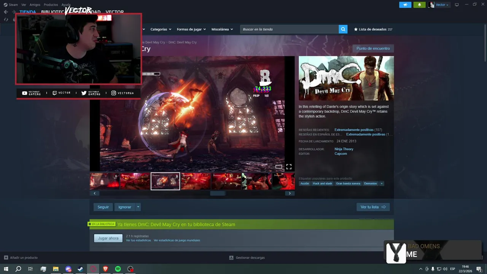Viewport: 487px width, 274px height.
Task: Expand the Miscelánea store menu
Action: point(222,29)
